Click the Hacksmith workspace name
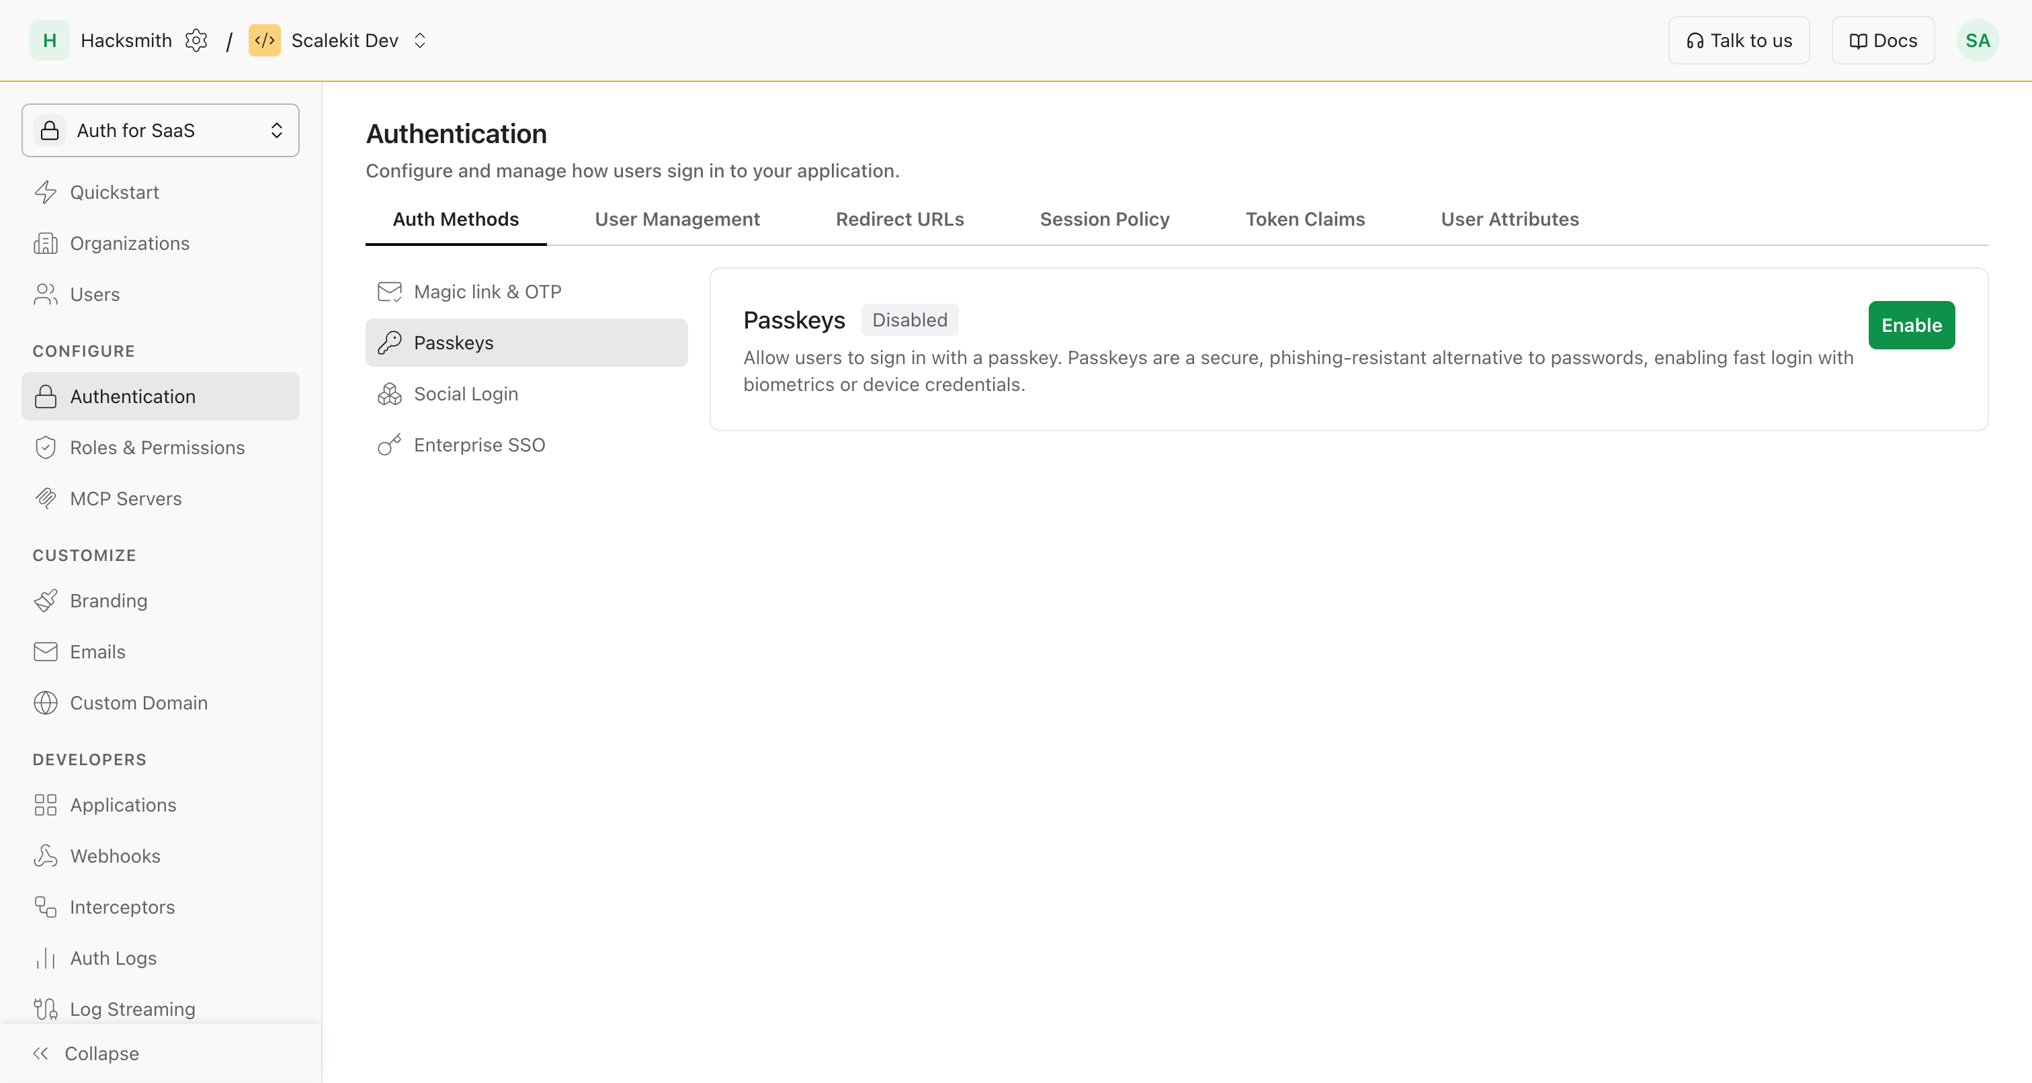The image size is (2032, 1083). coord(126,40)
